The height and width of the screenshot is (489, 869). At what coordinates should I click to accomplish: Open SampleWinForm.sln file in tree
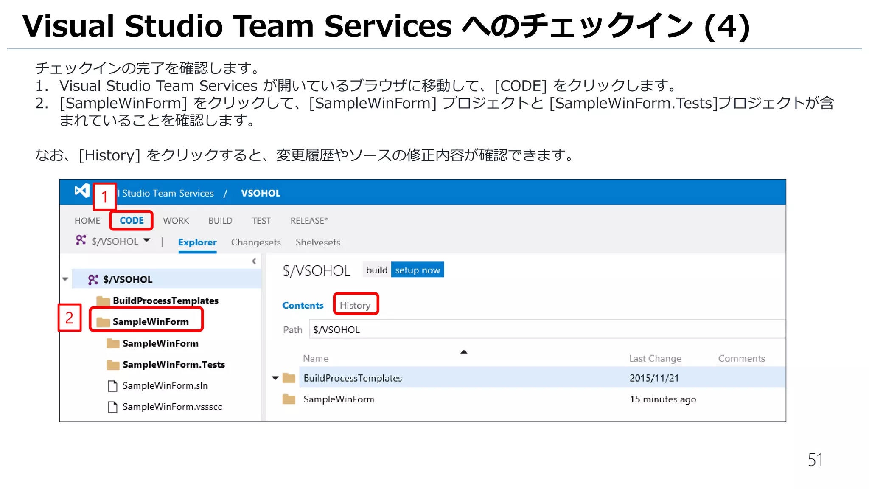(165, 385)
